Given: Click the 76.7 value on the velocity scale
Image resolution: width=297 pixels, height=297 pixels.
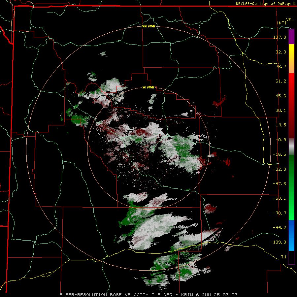Looking at the screenshot, I should pos(281,66).
